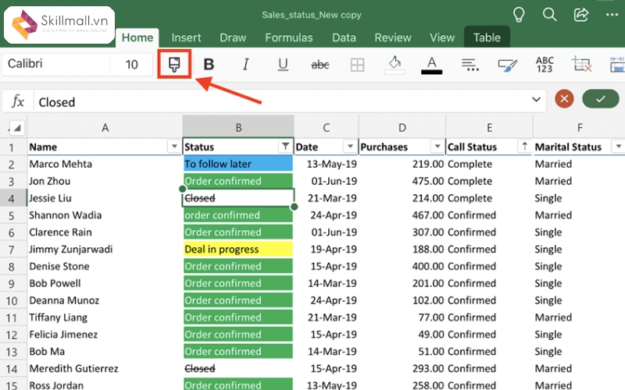
Task: Open the Tell Me lightbulb
Action: 519,15
